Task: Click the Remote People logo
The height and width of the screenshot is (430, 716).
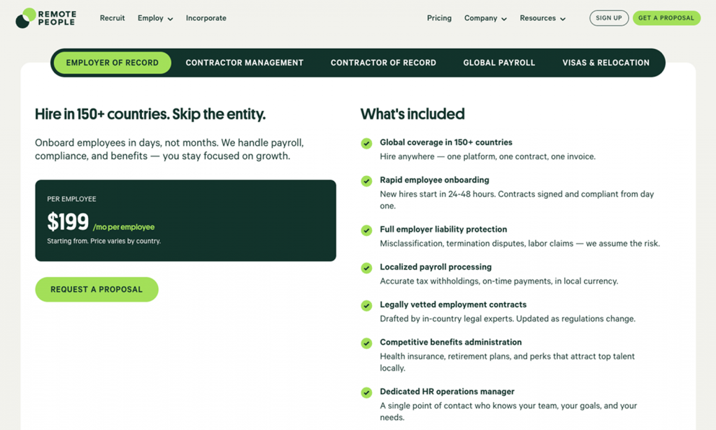Action: 46,18
